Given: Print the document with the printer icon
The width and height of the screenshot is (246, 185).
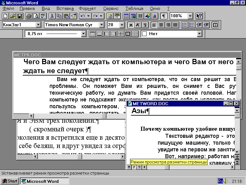Looking at the screenshot, I should (29, 16).
